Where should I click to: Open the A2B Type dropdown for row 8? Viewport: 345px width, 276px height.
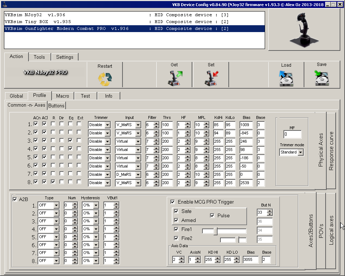coord(56,261)
